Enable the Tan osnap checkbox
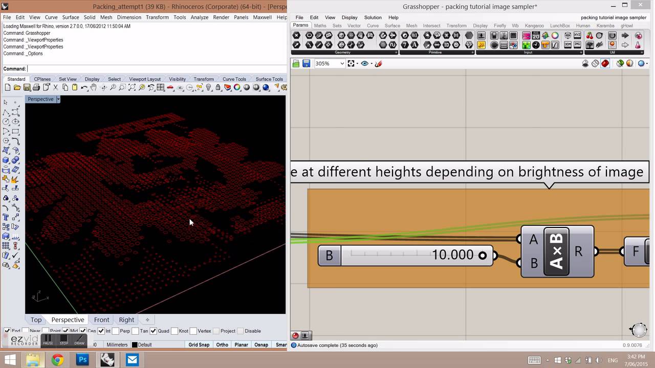Image resolution: width=655 pixels, height=368 pixels. click(136, 331)
